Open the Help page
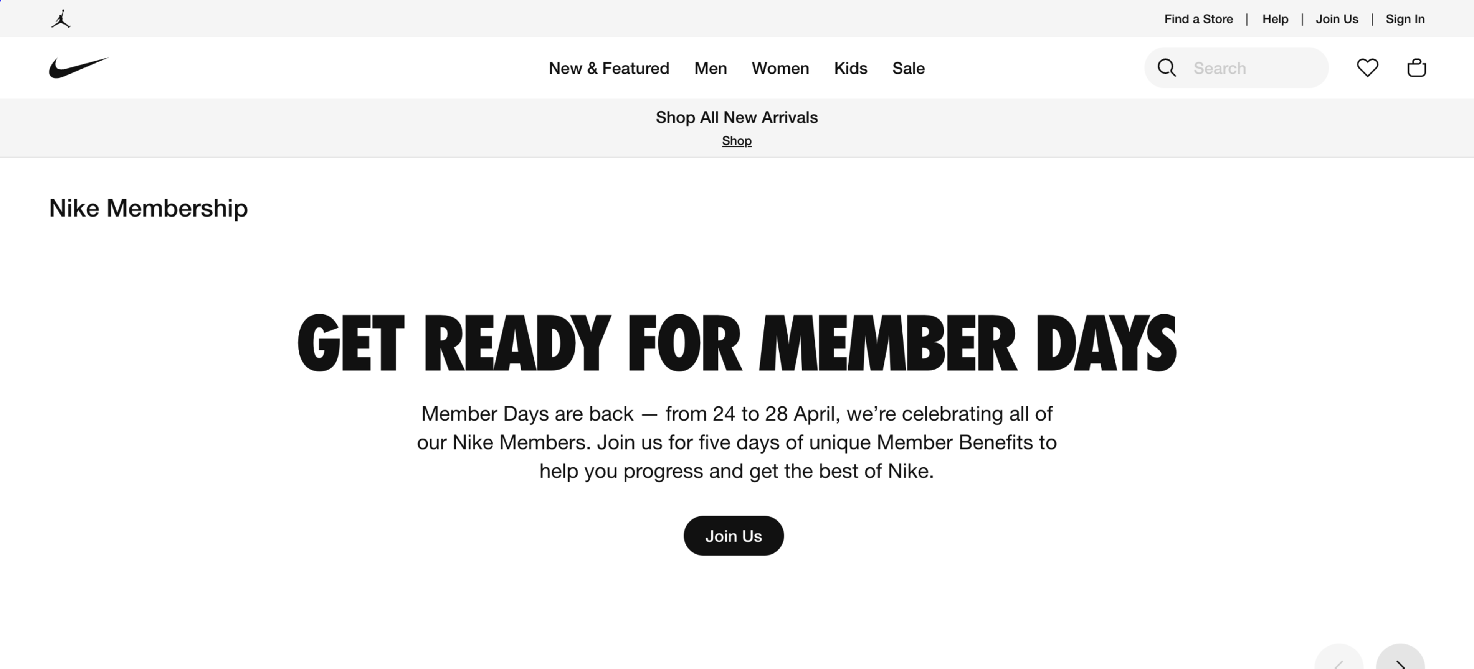 [1275, 19]
